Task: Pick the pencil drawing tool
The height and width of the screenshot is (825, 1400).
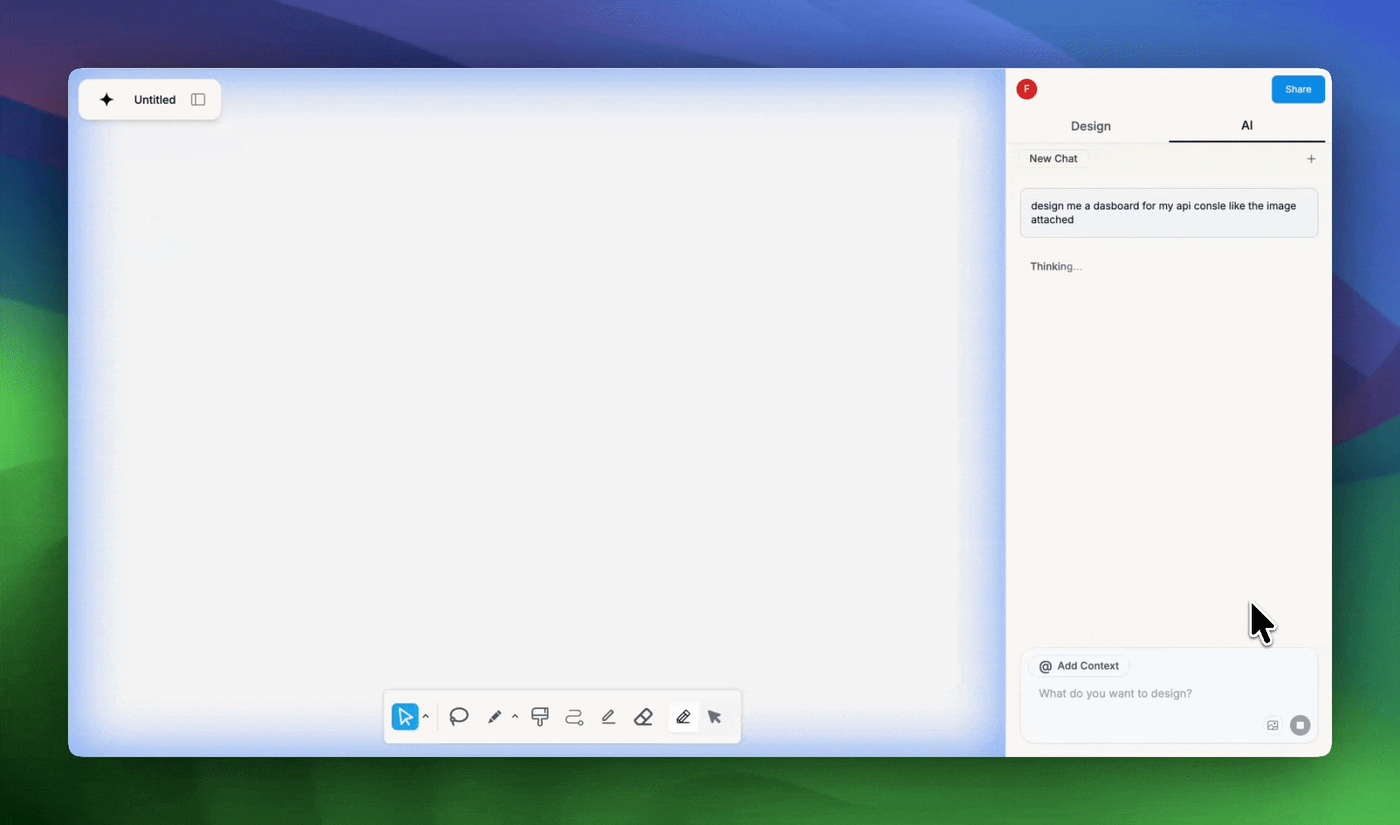Action: pyautogui.click(x=494, y=717)
